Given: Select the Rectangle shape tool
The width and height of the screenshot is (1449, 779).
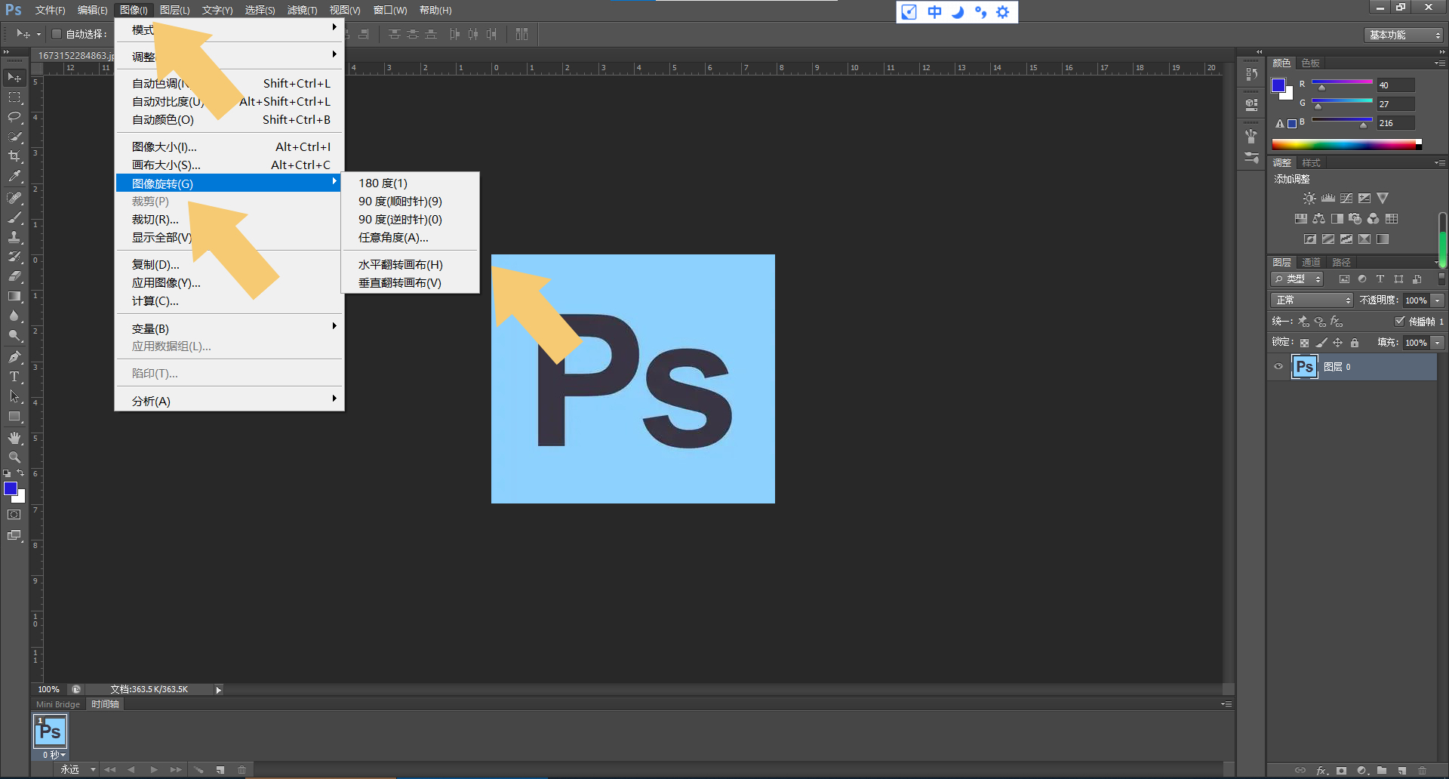Looking at the screenshot, I should point(14,416).
